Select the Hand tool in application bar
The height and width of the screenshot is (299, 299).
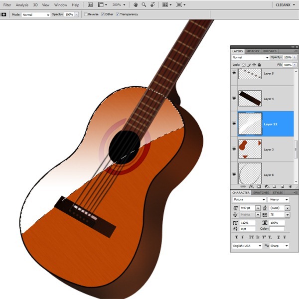coord(136,5)
